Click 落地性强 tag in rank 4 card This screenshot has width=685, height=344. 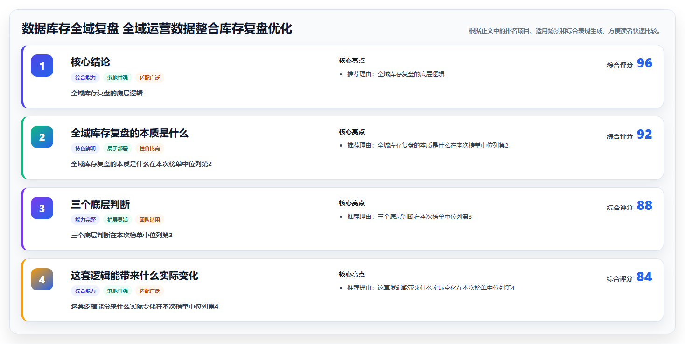(118, 291)
